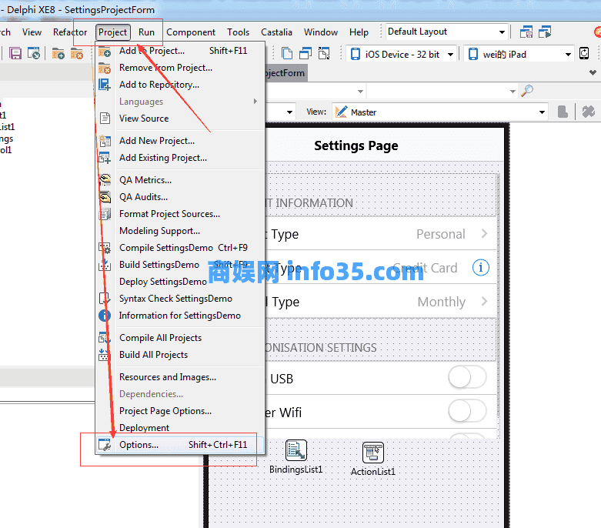Click the Settings Page header title
The width and height of the screenshot is (601, 528).
click(356, 145)
